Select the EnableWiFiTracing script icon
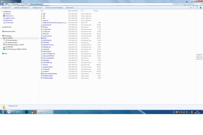Viewport: 203px width, 135px height. pyautogui.click(x=42, y=45)
